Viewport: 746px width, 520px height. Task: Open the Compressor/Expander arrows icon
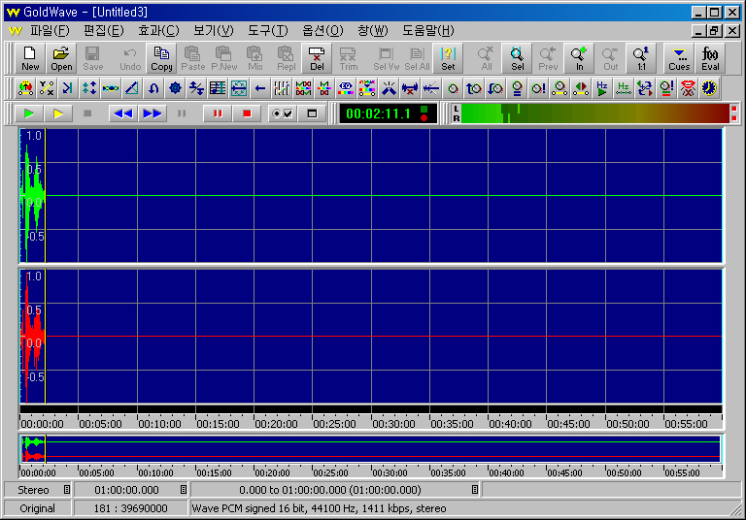click(x=89, y=88)
